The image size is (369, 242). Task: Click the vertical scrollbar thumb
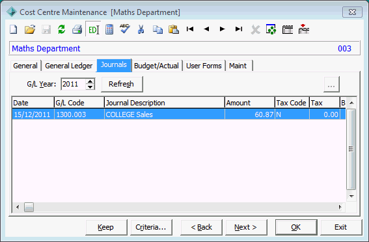click(351, 149)
